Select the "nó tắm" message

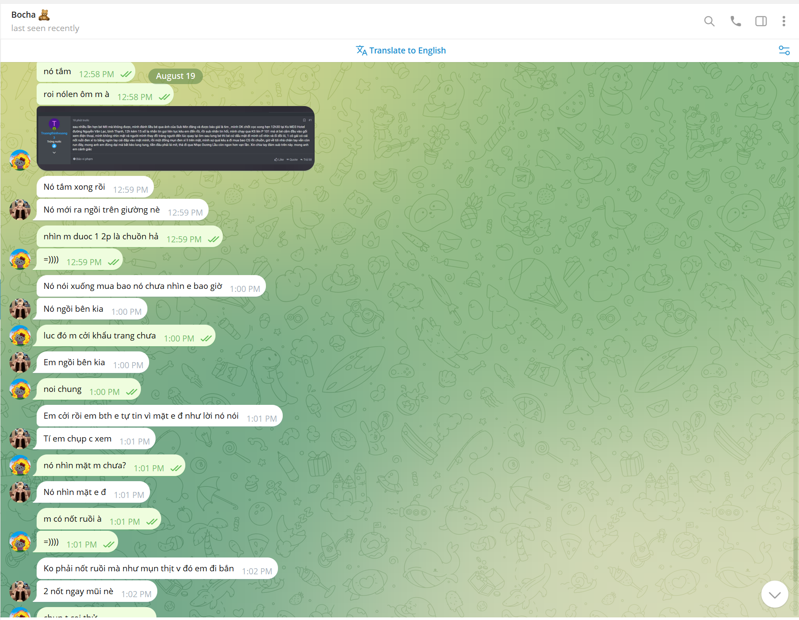(x=86, y=72)
